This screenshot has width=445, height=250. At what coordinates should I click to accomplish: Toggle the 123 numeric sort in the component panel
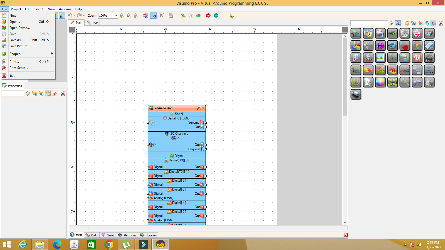coord(433,23)
